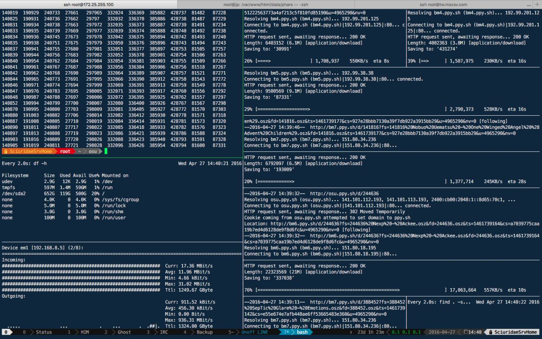Click the Incoming section label

point(14,260)
